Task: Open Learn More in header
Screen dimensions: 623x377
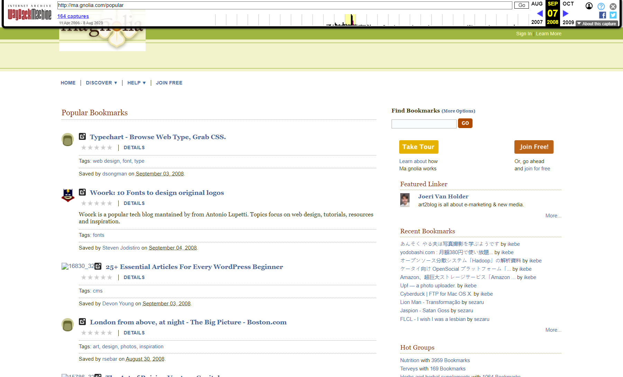Action: pos(549,34)
